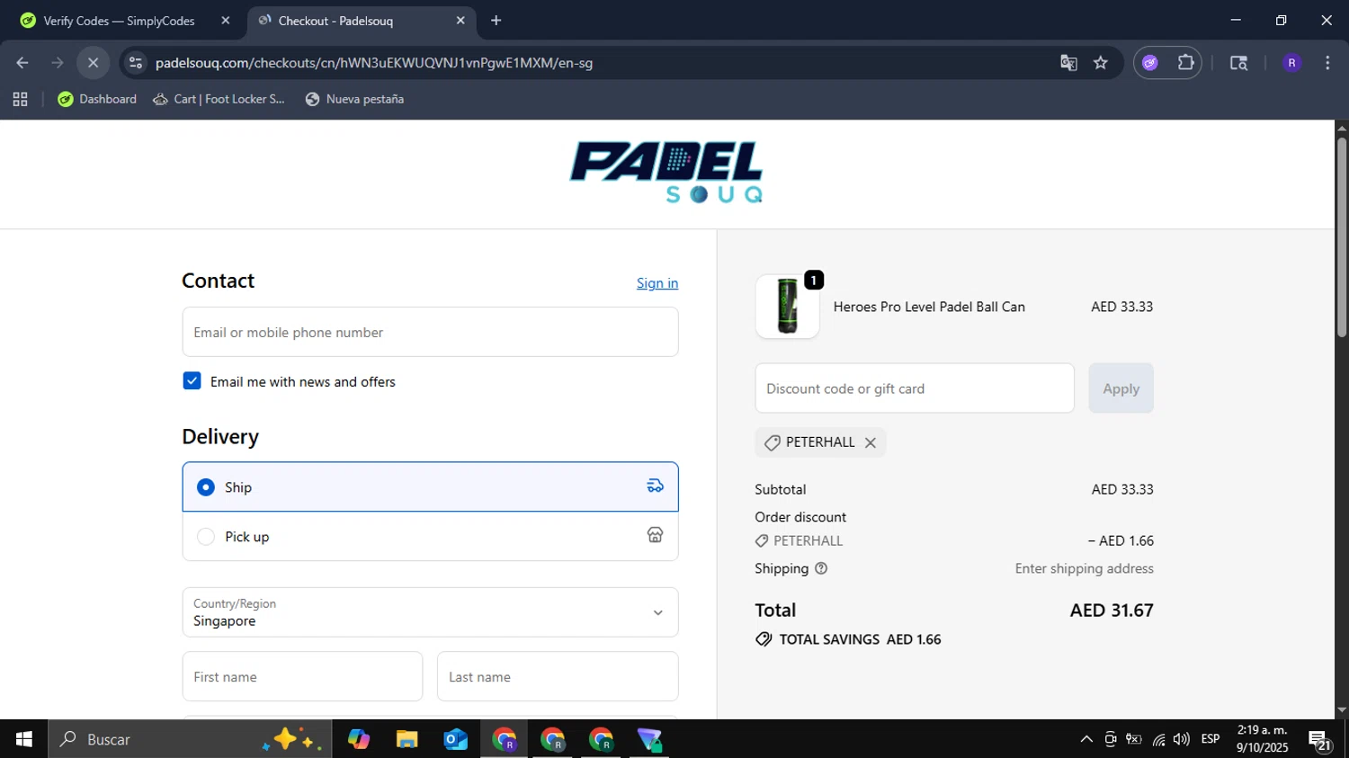1349x758 pixels.
Task: Open the Chrome profile avatar
Action: [x=1291, y=63]
